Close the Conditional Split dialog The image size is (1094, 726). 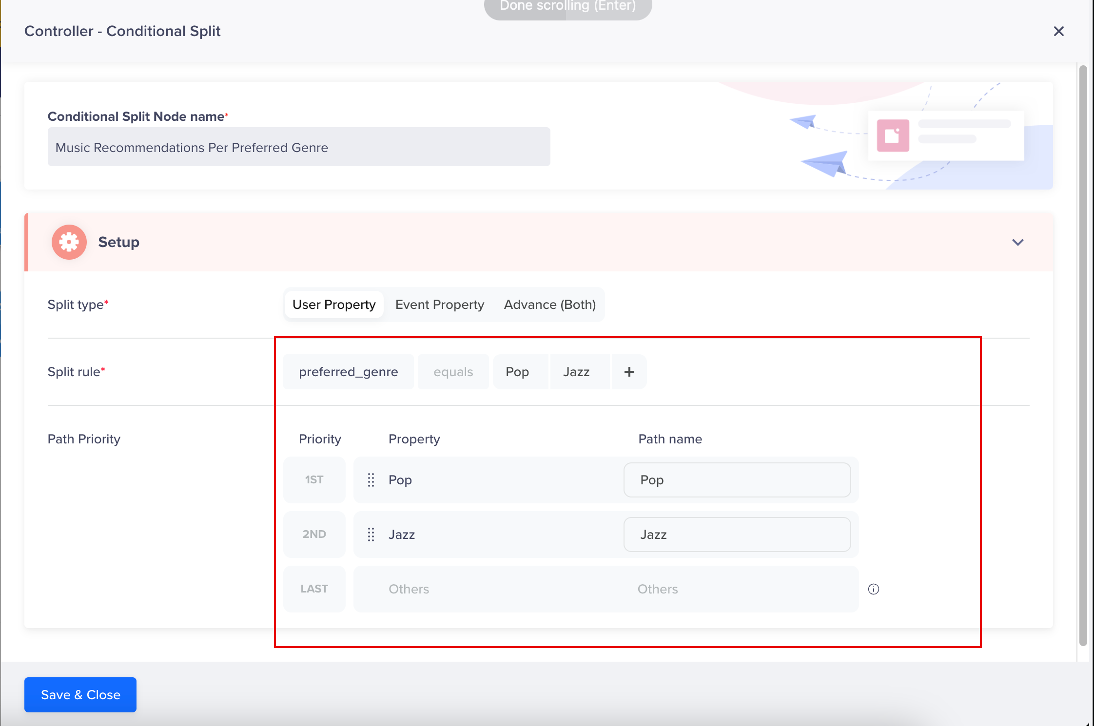(1058, 31)
